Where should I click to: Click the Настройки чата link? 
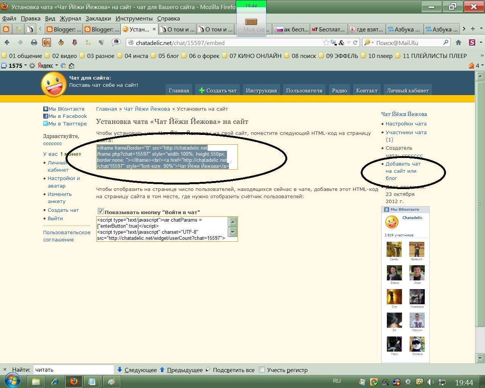(x=406, y=124)
